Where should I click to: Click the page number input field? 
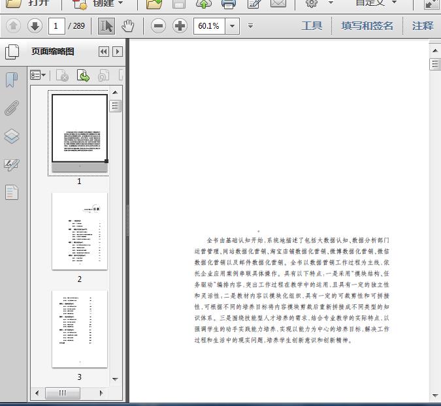point(57,26)
